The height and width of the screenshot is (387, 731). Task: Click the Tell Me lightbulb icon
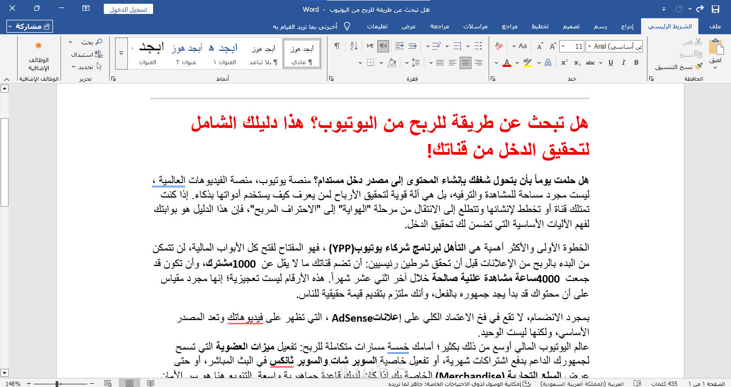click(x=347, y=26)
